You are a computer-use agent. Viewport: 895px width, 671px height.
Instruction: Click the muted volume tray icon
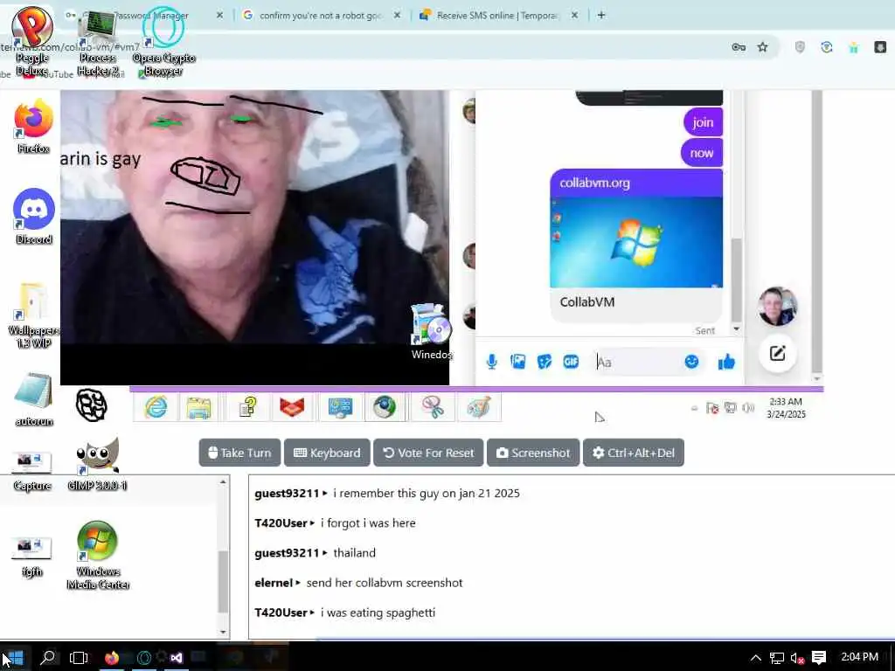[x=797, y=657]
